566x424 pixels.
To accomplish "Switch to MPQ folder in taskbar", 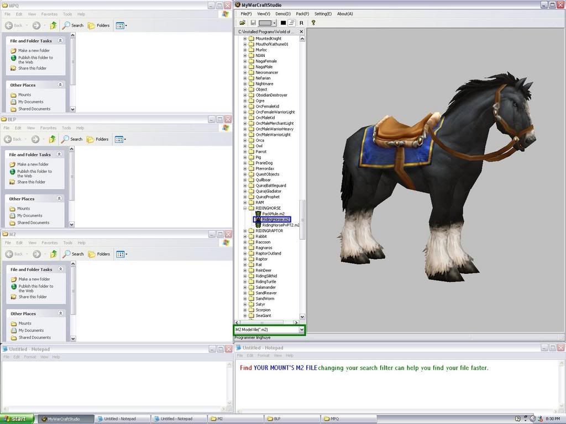I will tap(349, 419).
